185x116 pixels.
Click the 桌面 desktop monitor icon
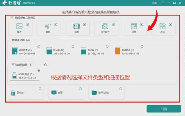(54, 93)
